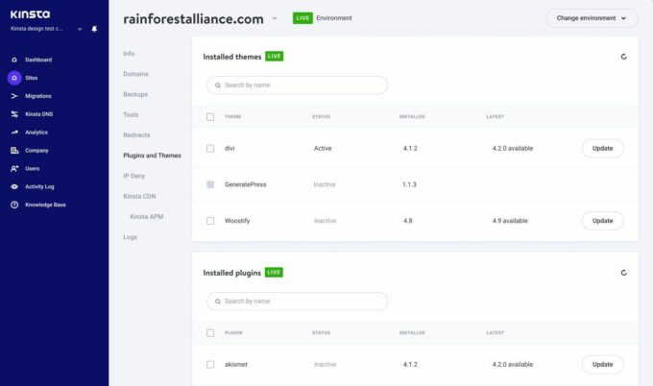This screenshot has width=653, height=386.
Task: Select all plugins with header checkbox
Action: (210, 333)
